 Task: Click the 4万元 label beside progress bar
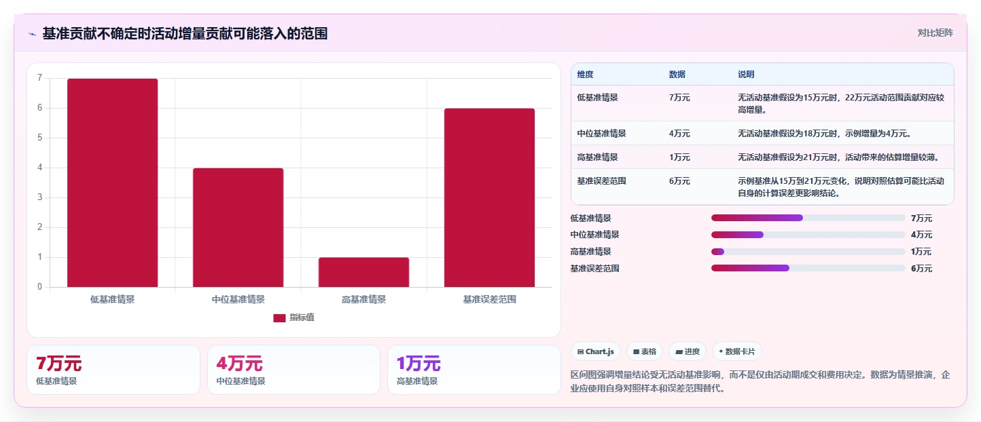(922, 235)
